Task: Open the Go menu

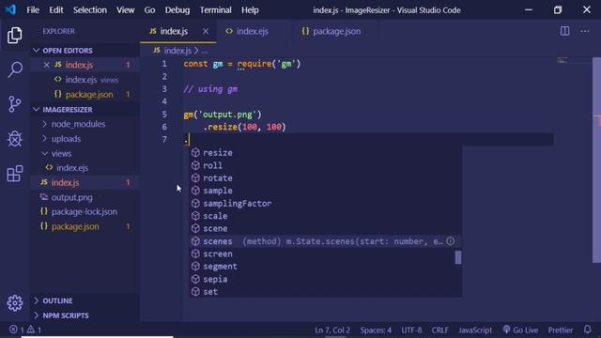Action: click(x=149, y=10)
